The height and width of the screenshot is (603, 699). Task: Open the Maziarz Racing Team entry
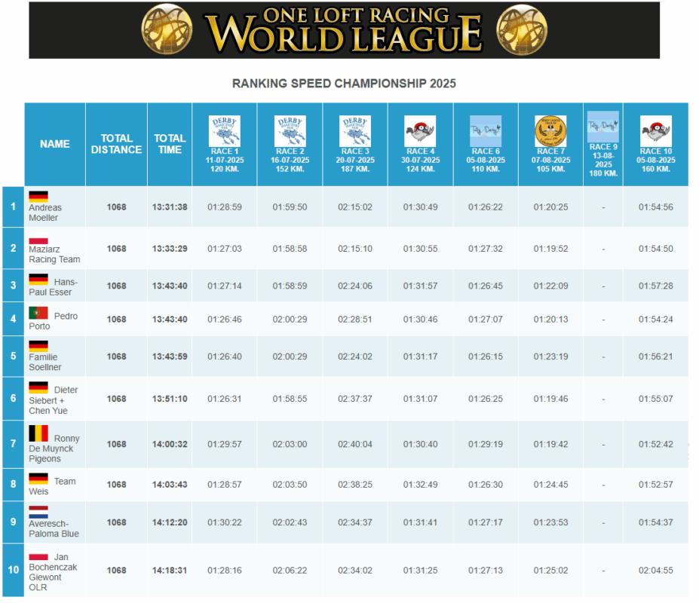click(54, 254)
